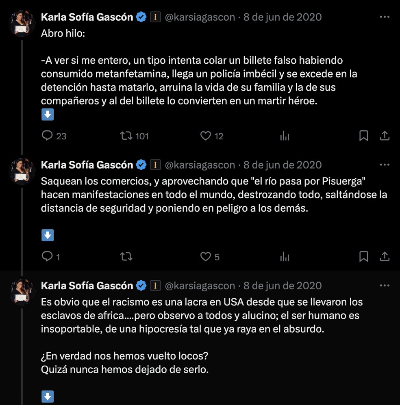Retweet the first tweet in the thread
400x405 pixels.
(x=126, y=136)
